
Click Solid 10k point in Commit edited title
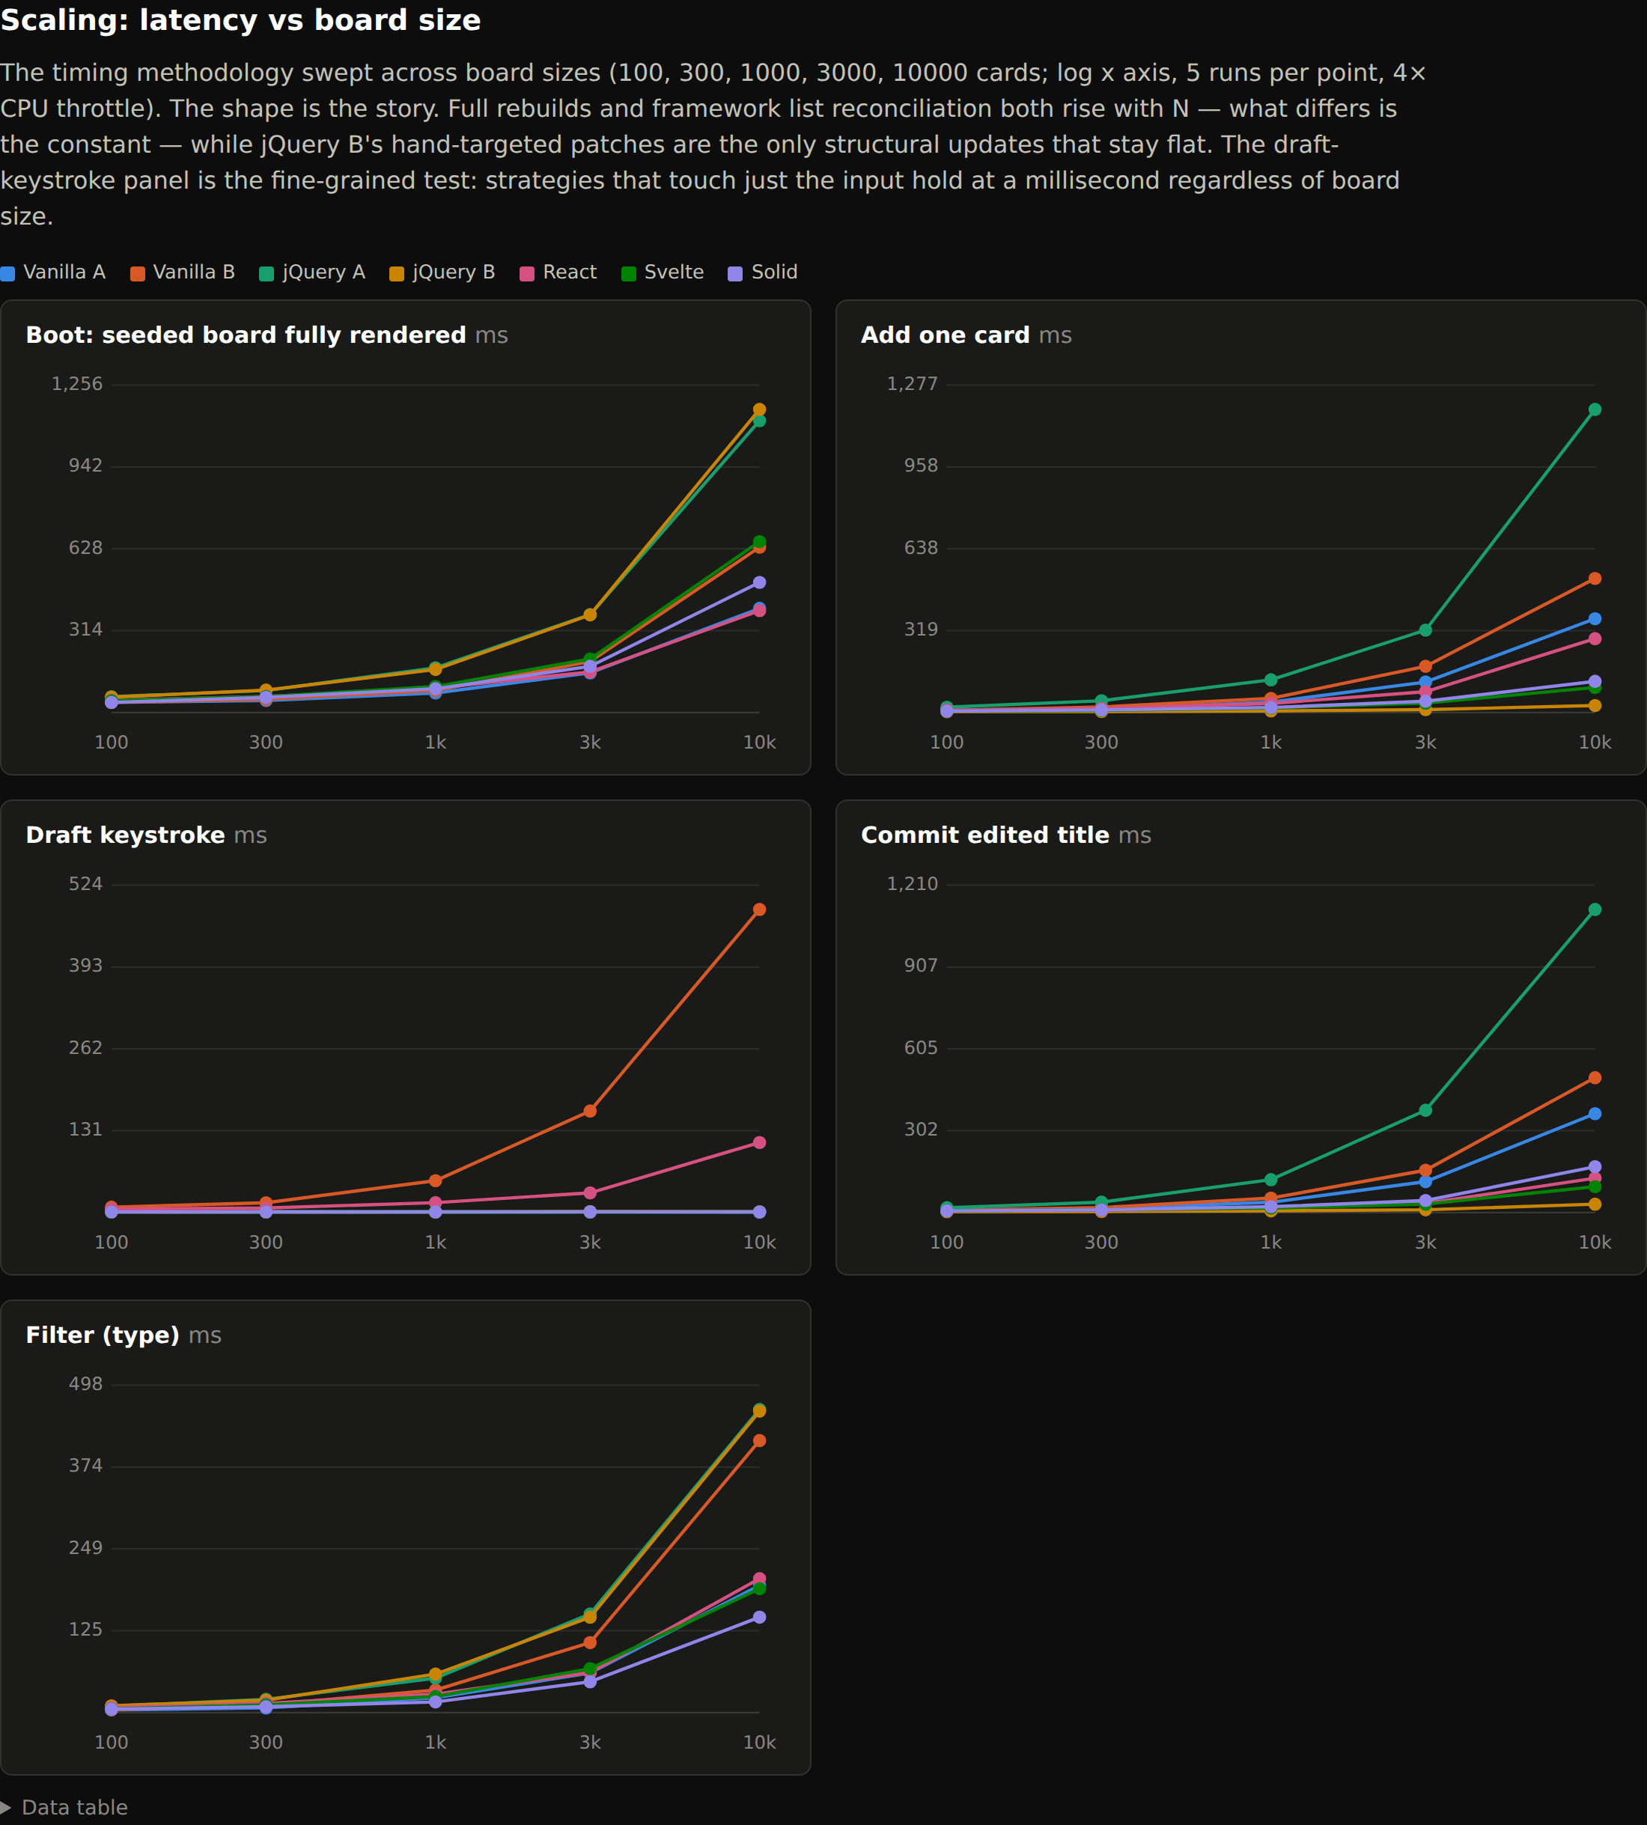(x=1595, y=1167)
